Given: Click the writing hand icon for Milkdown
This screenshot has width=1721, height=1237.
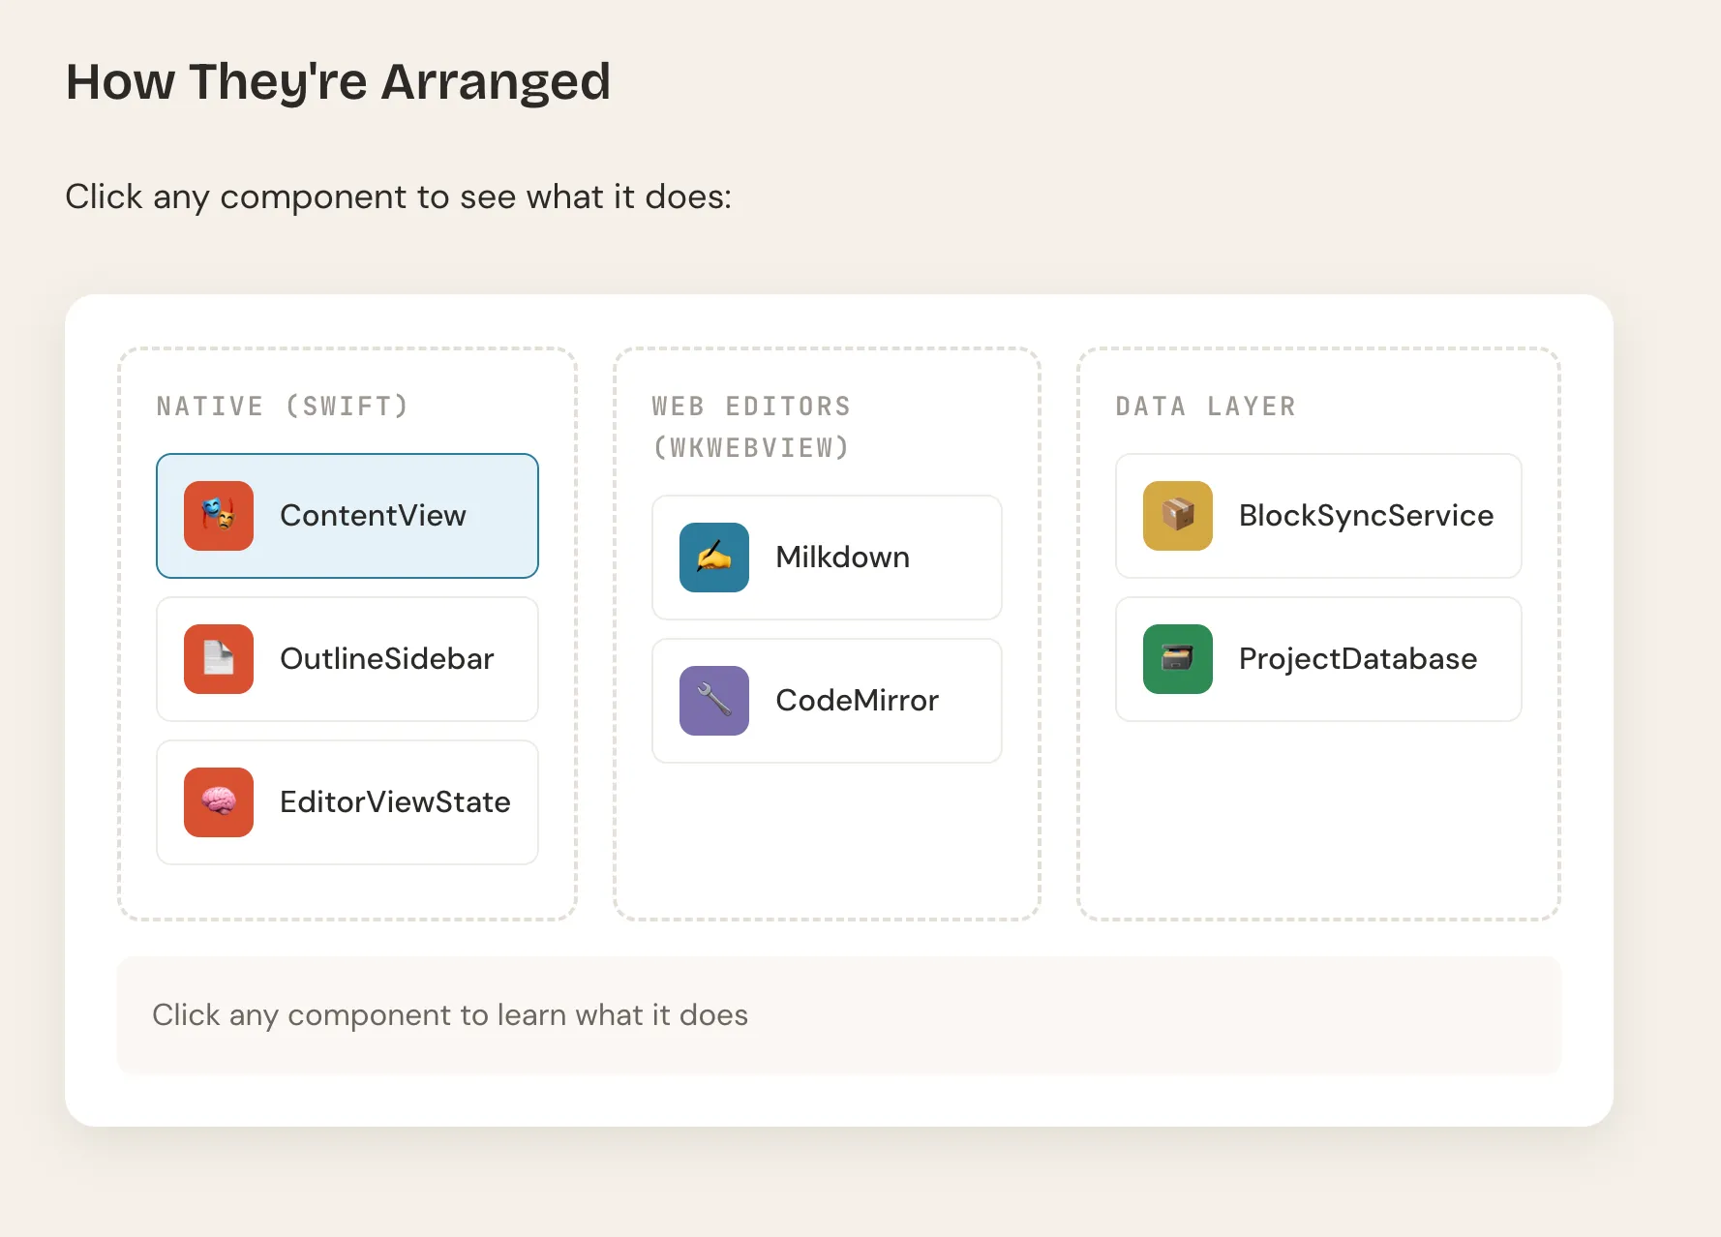Looking at the screenshot, I should (x=714, y=558).
